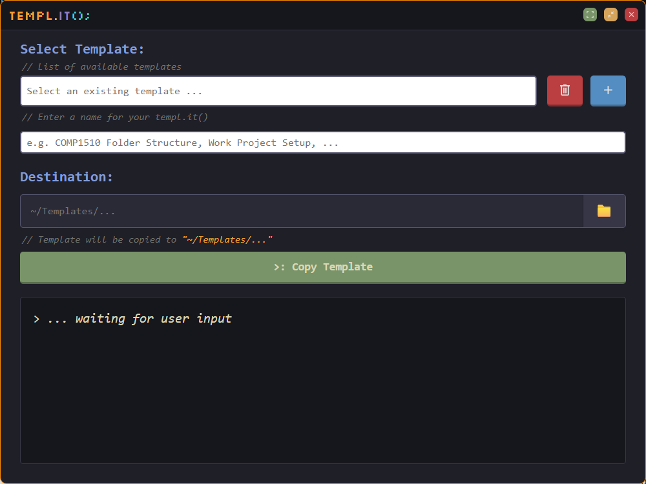Delete the selected template using trash icon
The image size is (646, 484).
pyautogui.click(x=565, y=90)
